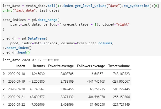Click the 'index' column header
161x109 pixels.
point(21,66)
